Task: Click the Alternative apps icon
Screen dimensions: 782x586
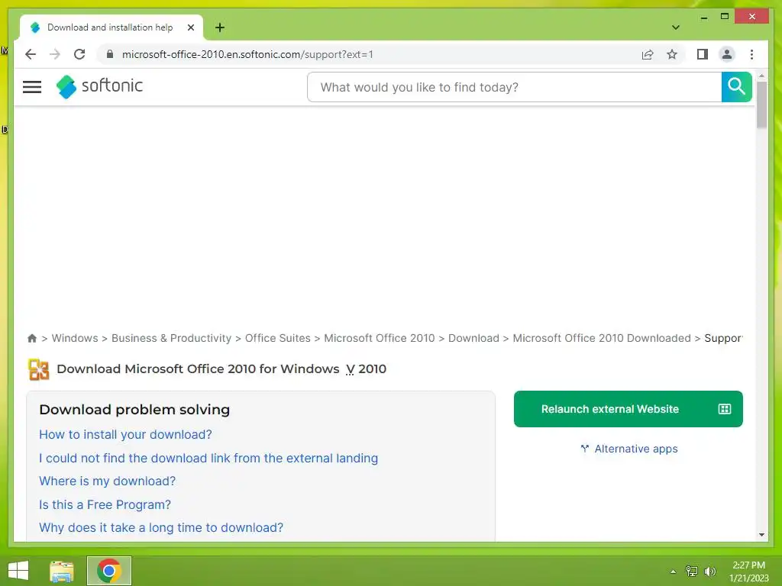Action: click(x=584, y=449)
